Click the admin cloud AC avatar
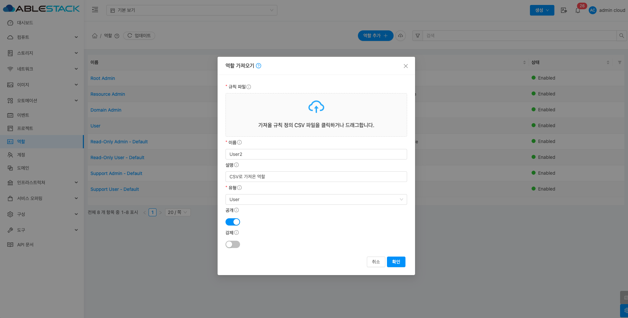This screenshot has width=628, height=318. (593, 10)
